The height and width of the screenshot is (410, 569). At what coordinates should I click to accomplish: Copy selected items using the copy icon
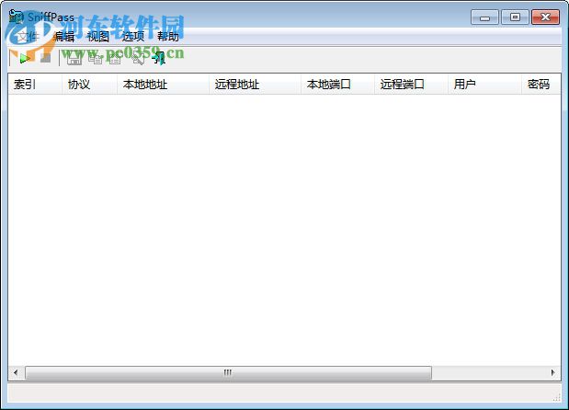tap(95, 58)
